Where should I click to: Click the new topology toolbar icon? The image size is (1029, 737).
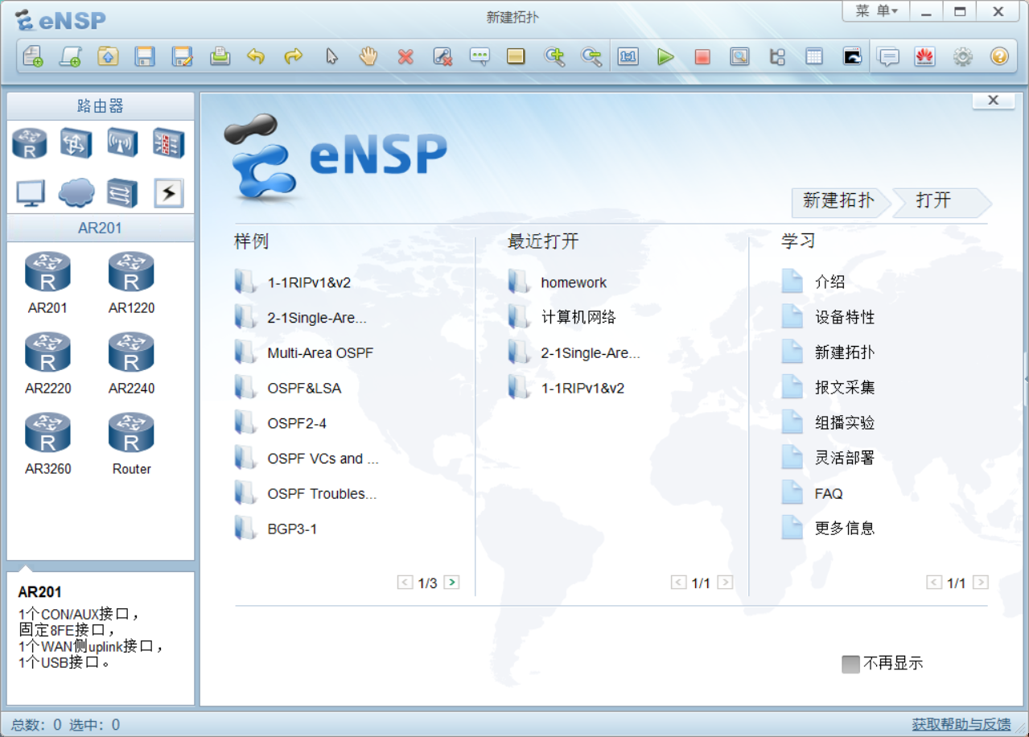tap(32, 56)
